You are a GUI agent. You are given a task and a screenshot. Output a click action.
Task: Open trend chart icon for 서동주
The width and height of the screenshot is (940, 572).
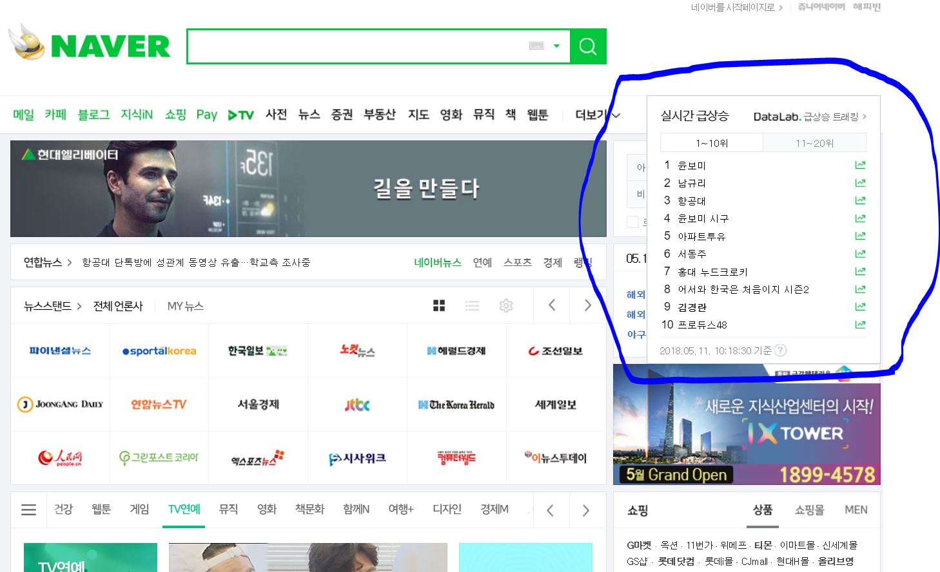point(860,254)
